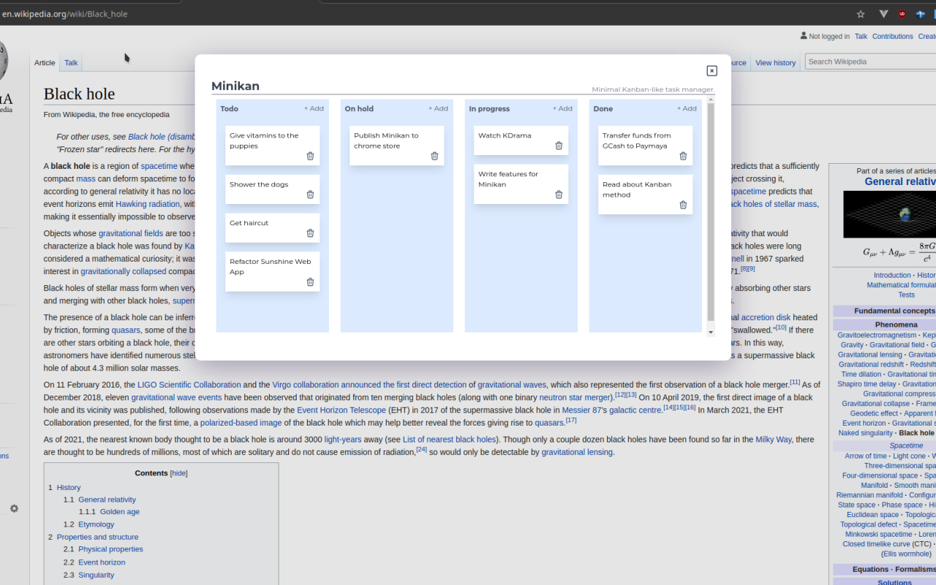
Task: Click the blue extension icon beside uBlock
Action: (921, 14)
